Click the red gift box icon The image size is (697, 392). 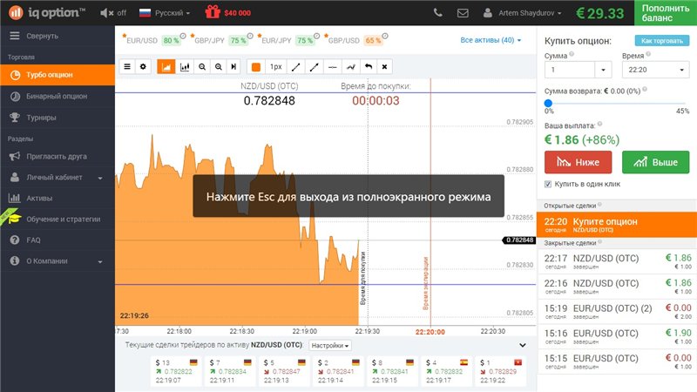click(213, 13)
